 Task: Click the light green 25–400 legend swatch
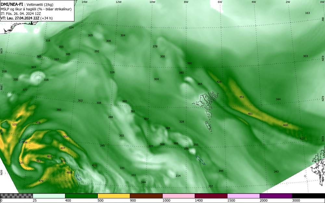click(x=49, y=196)
